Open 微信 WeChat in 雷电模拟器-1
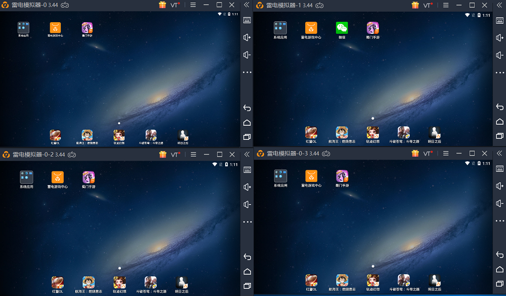506x296 pixels. click(x=342, y=28)
